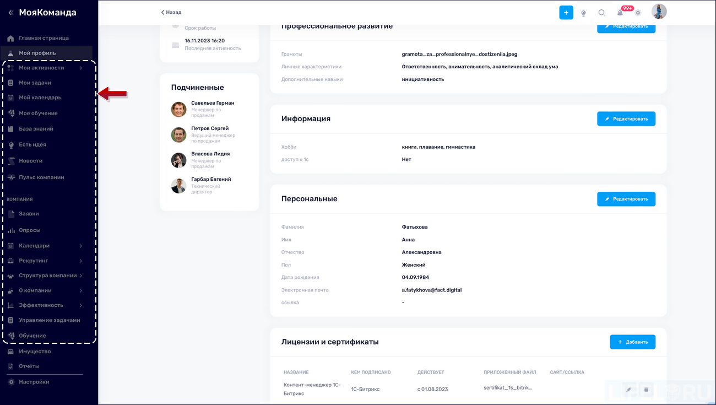This screenshot has height=405, width=716.
Task: Click Редактировать in the Персональные section
Action: tap(626, 199)
